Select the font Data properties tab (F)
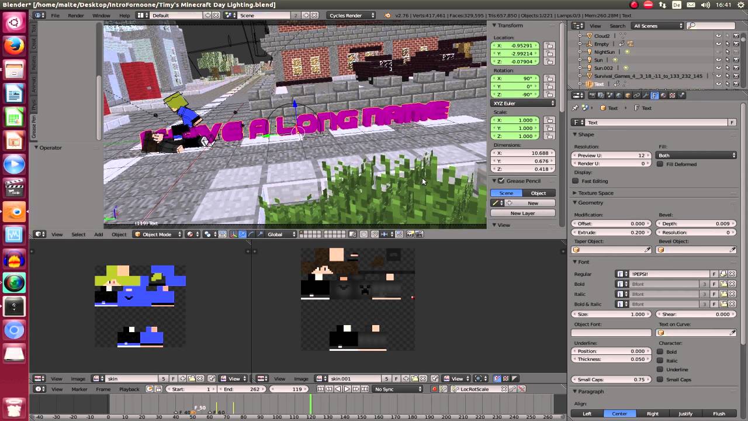This screenshot has width=748, height=421. tap(654, 95)
